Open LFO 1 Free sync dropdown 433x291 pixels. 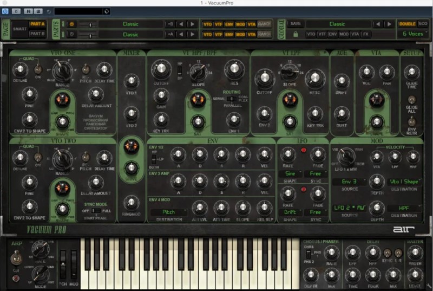tap(316, 173)
